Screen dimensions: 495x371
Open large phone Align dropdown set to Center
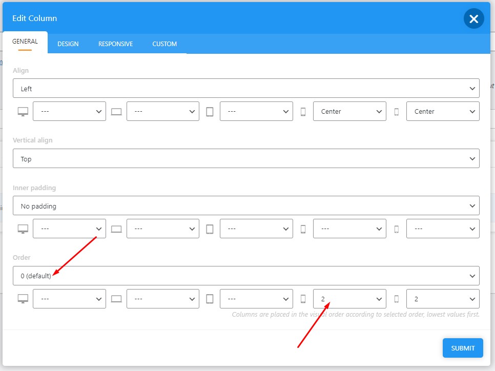point(349,111)
